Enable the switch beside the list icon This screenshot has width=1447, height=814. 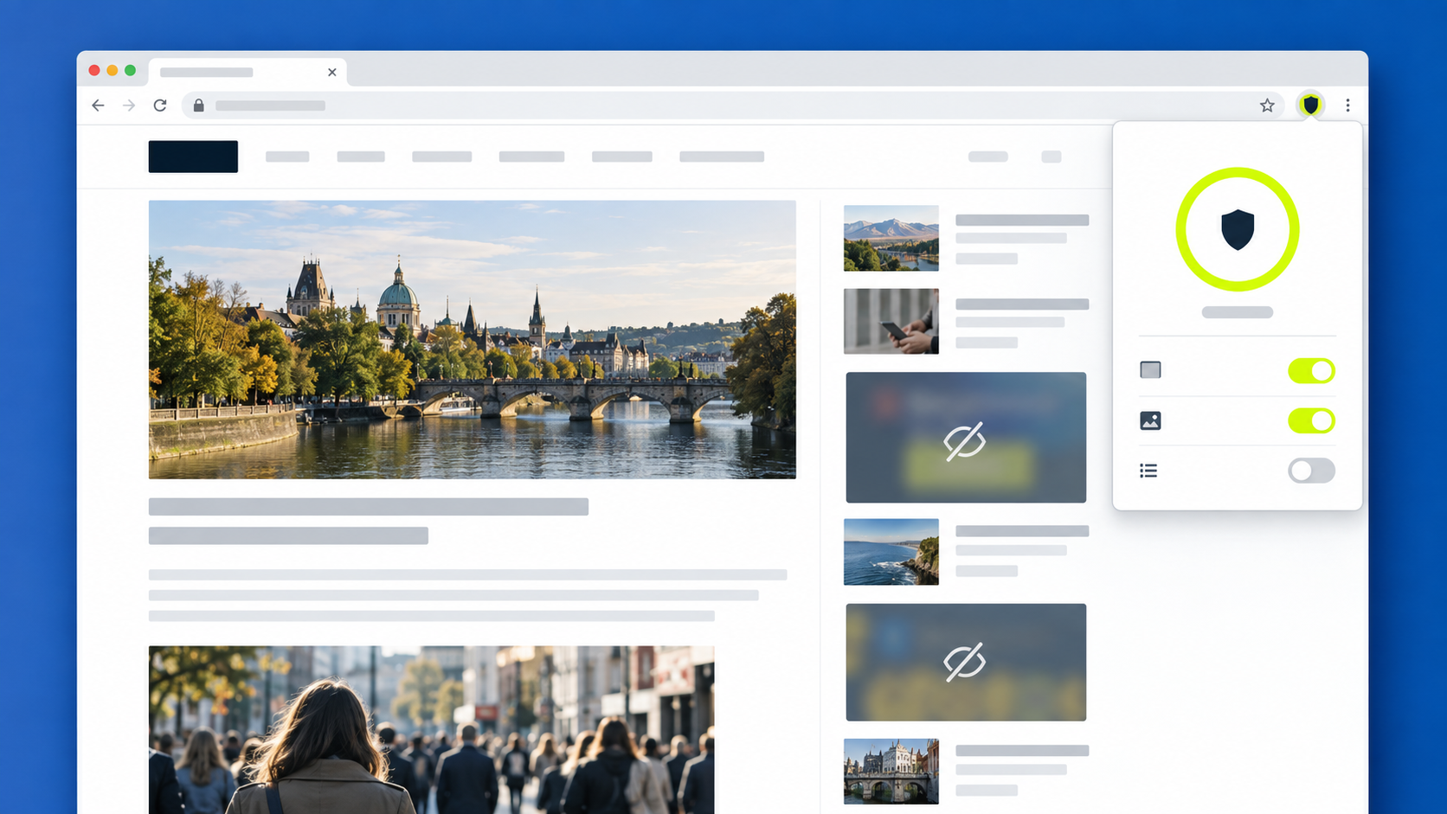point(1311,471)
